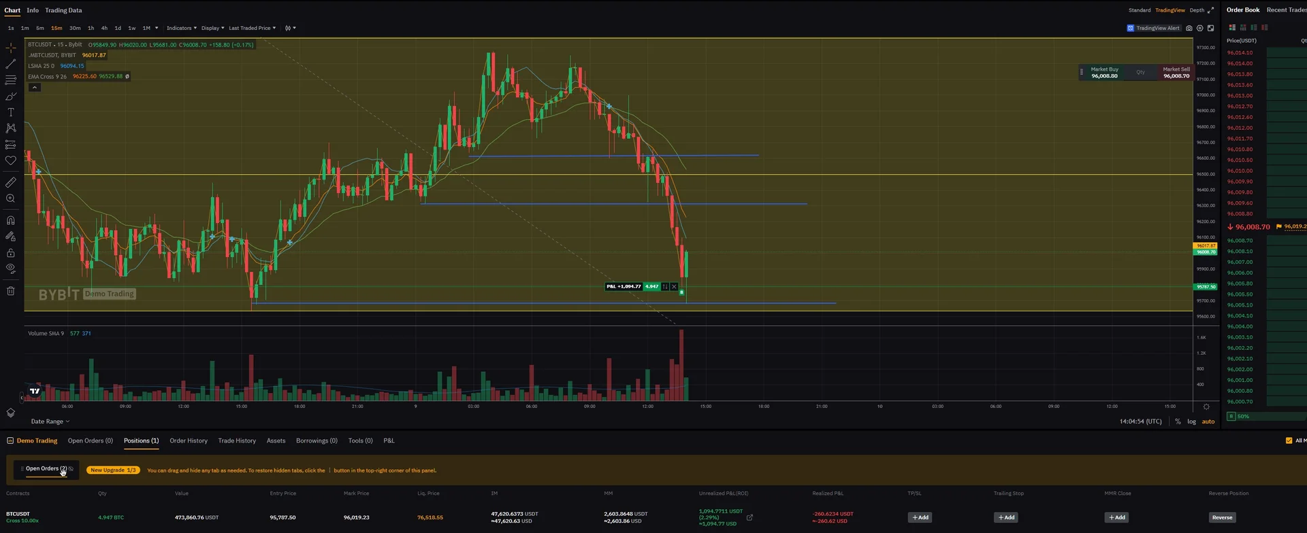Click the Market Sell button

(1176, 72)
